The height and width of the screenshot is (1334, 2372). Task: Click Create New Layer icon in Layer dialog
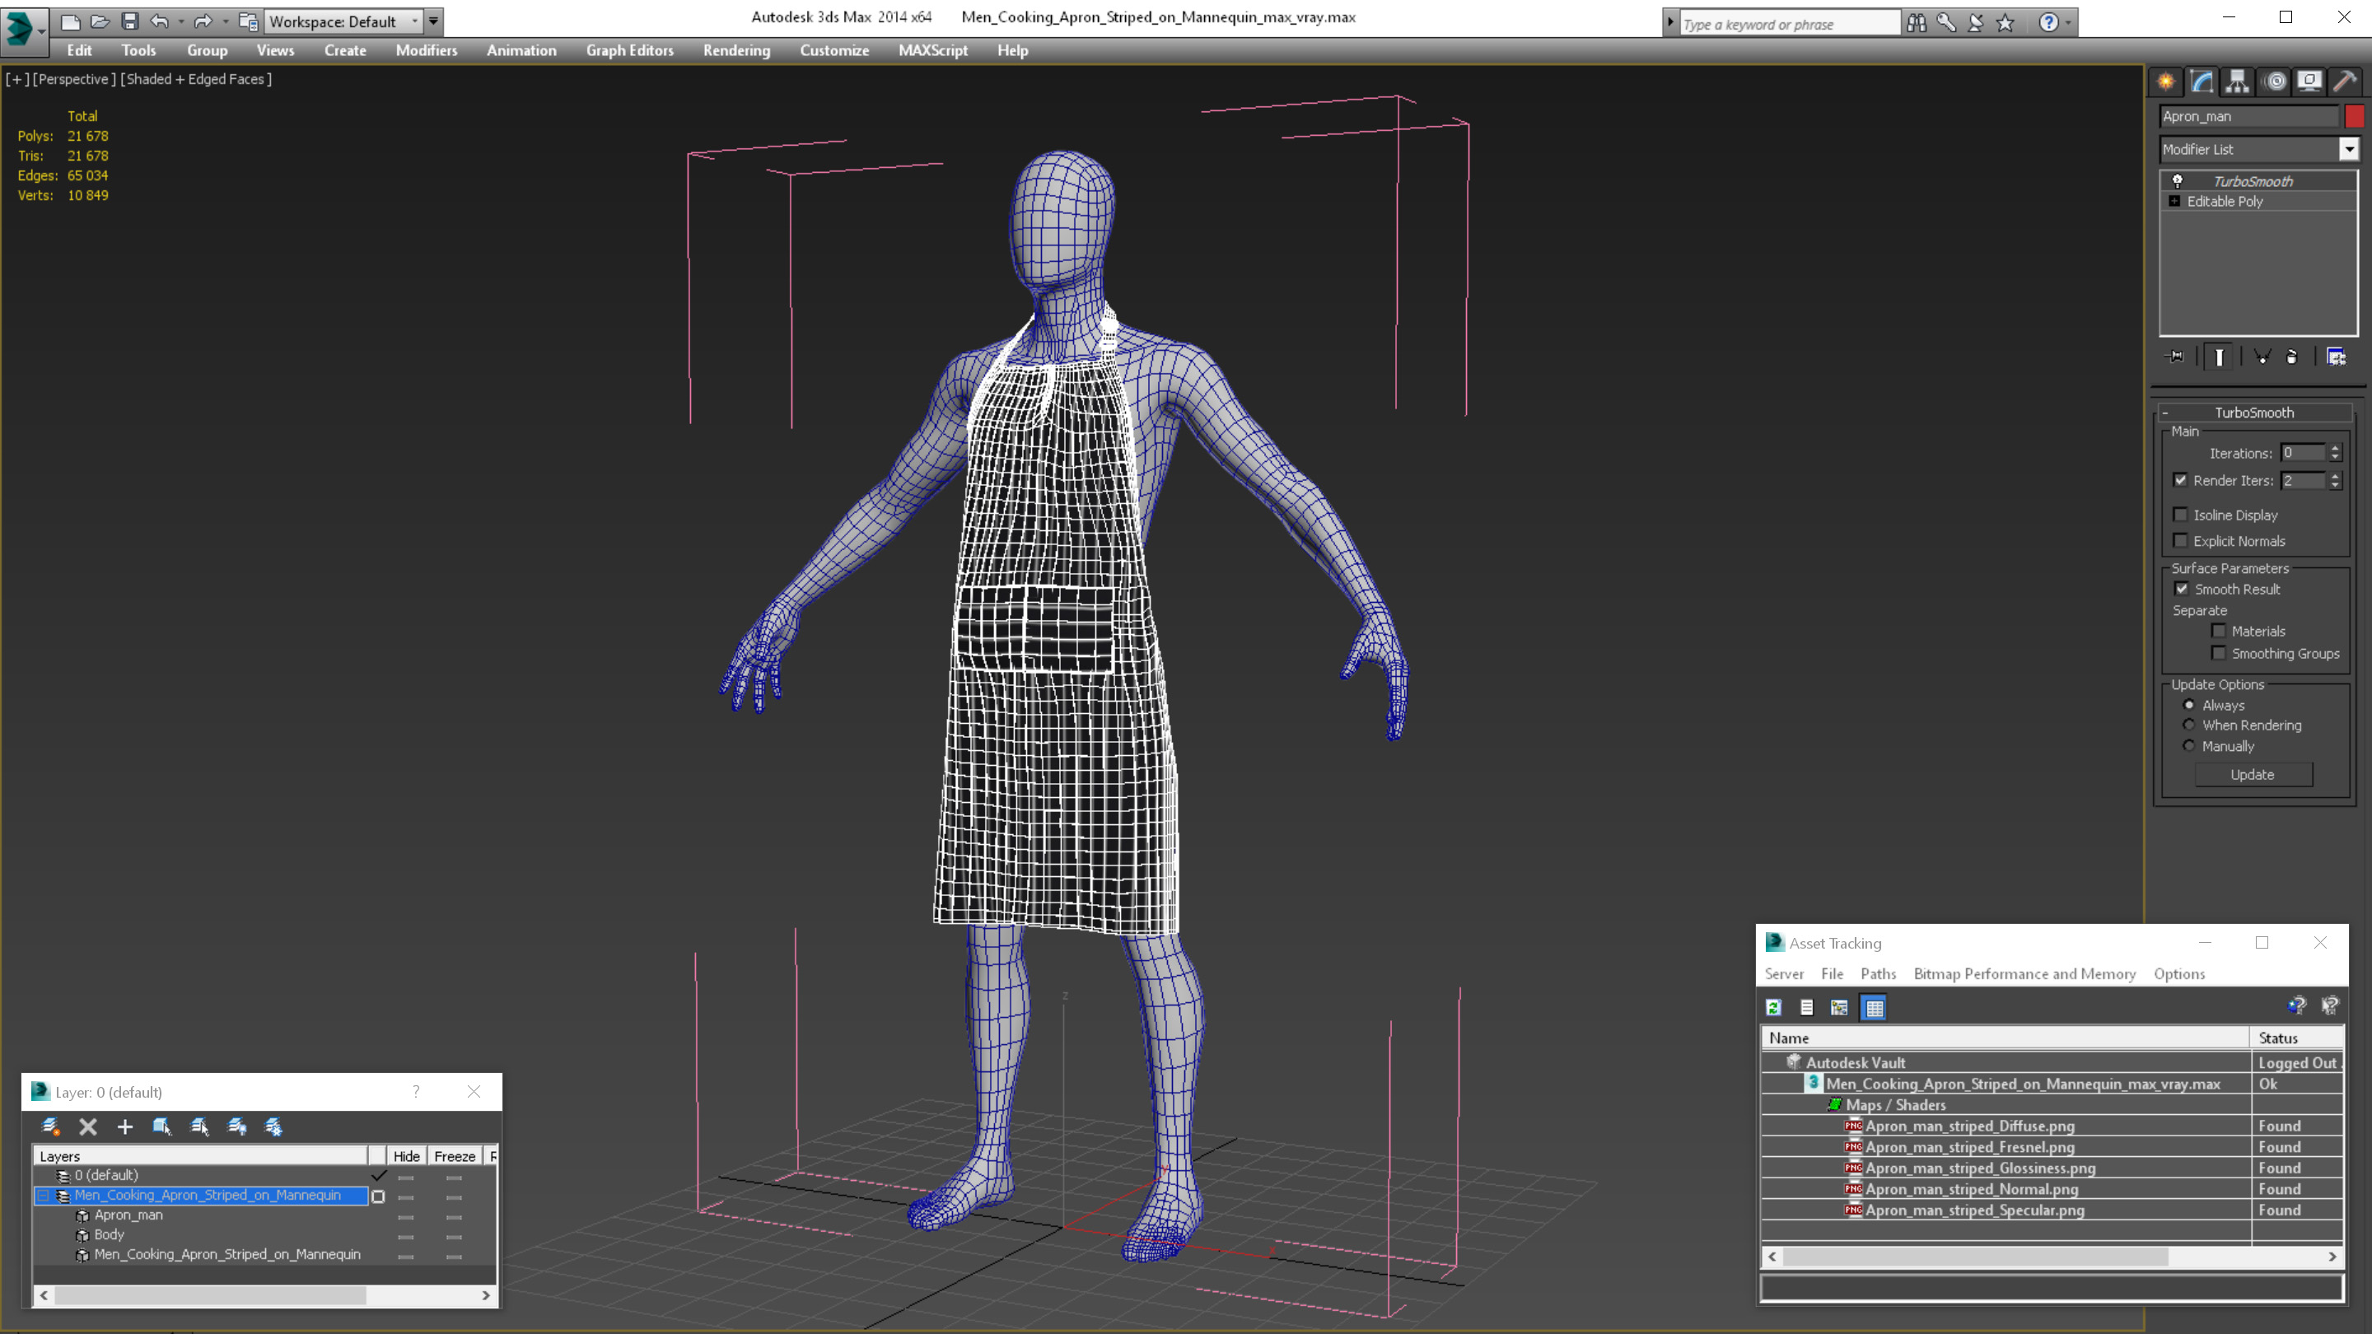(50, 1126)
